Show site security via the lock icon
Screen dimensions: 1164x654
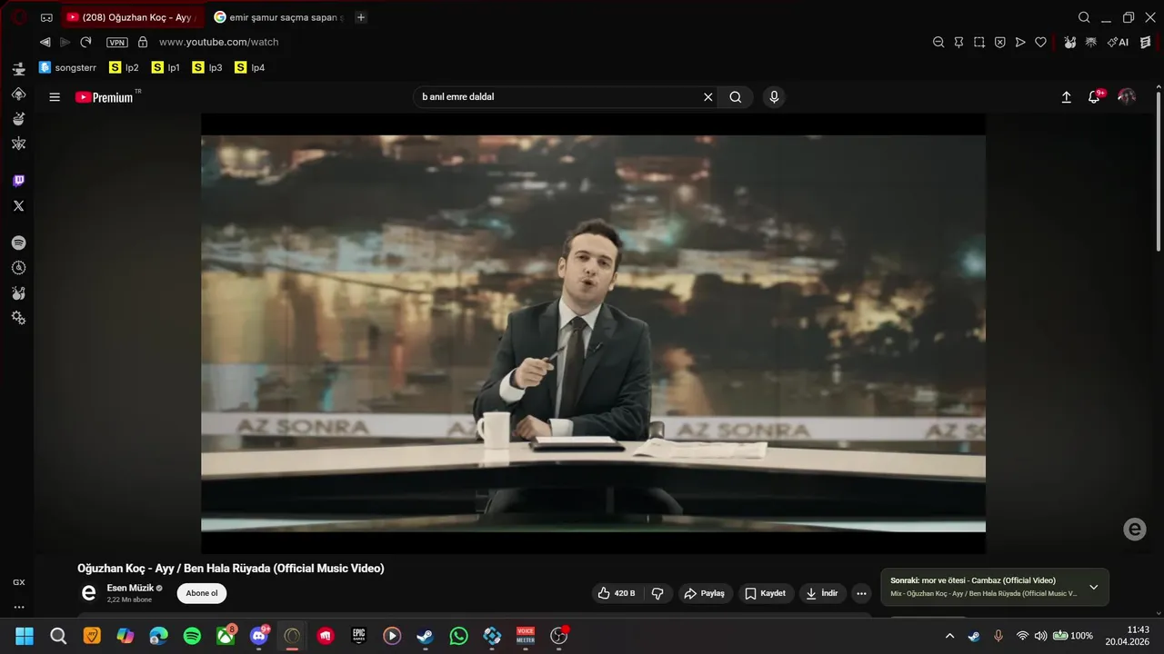142,42
